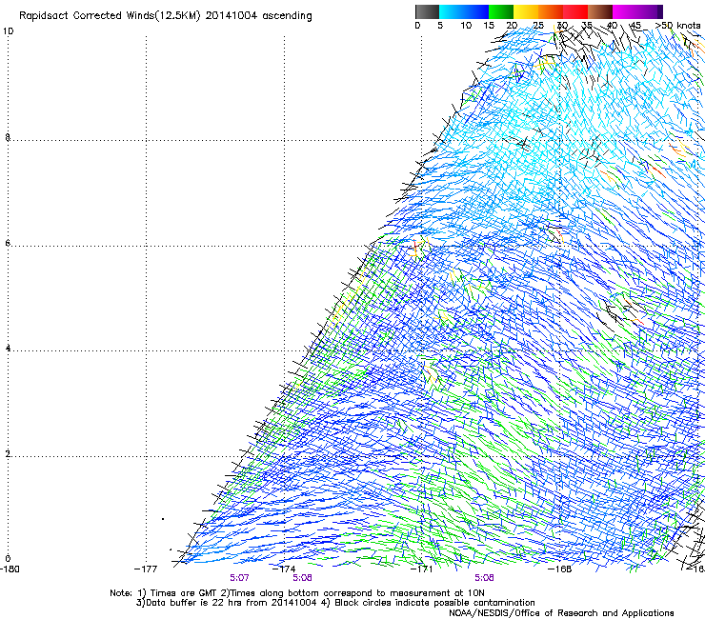The image size is (705, 619).
Task: Click latitude axis label '0'
Action: 8,559
